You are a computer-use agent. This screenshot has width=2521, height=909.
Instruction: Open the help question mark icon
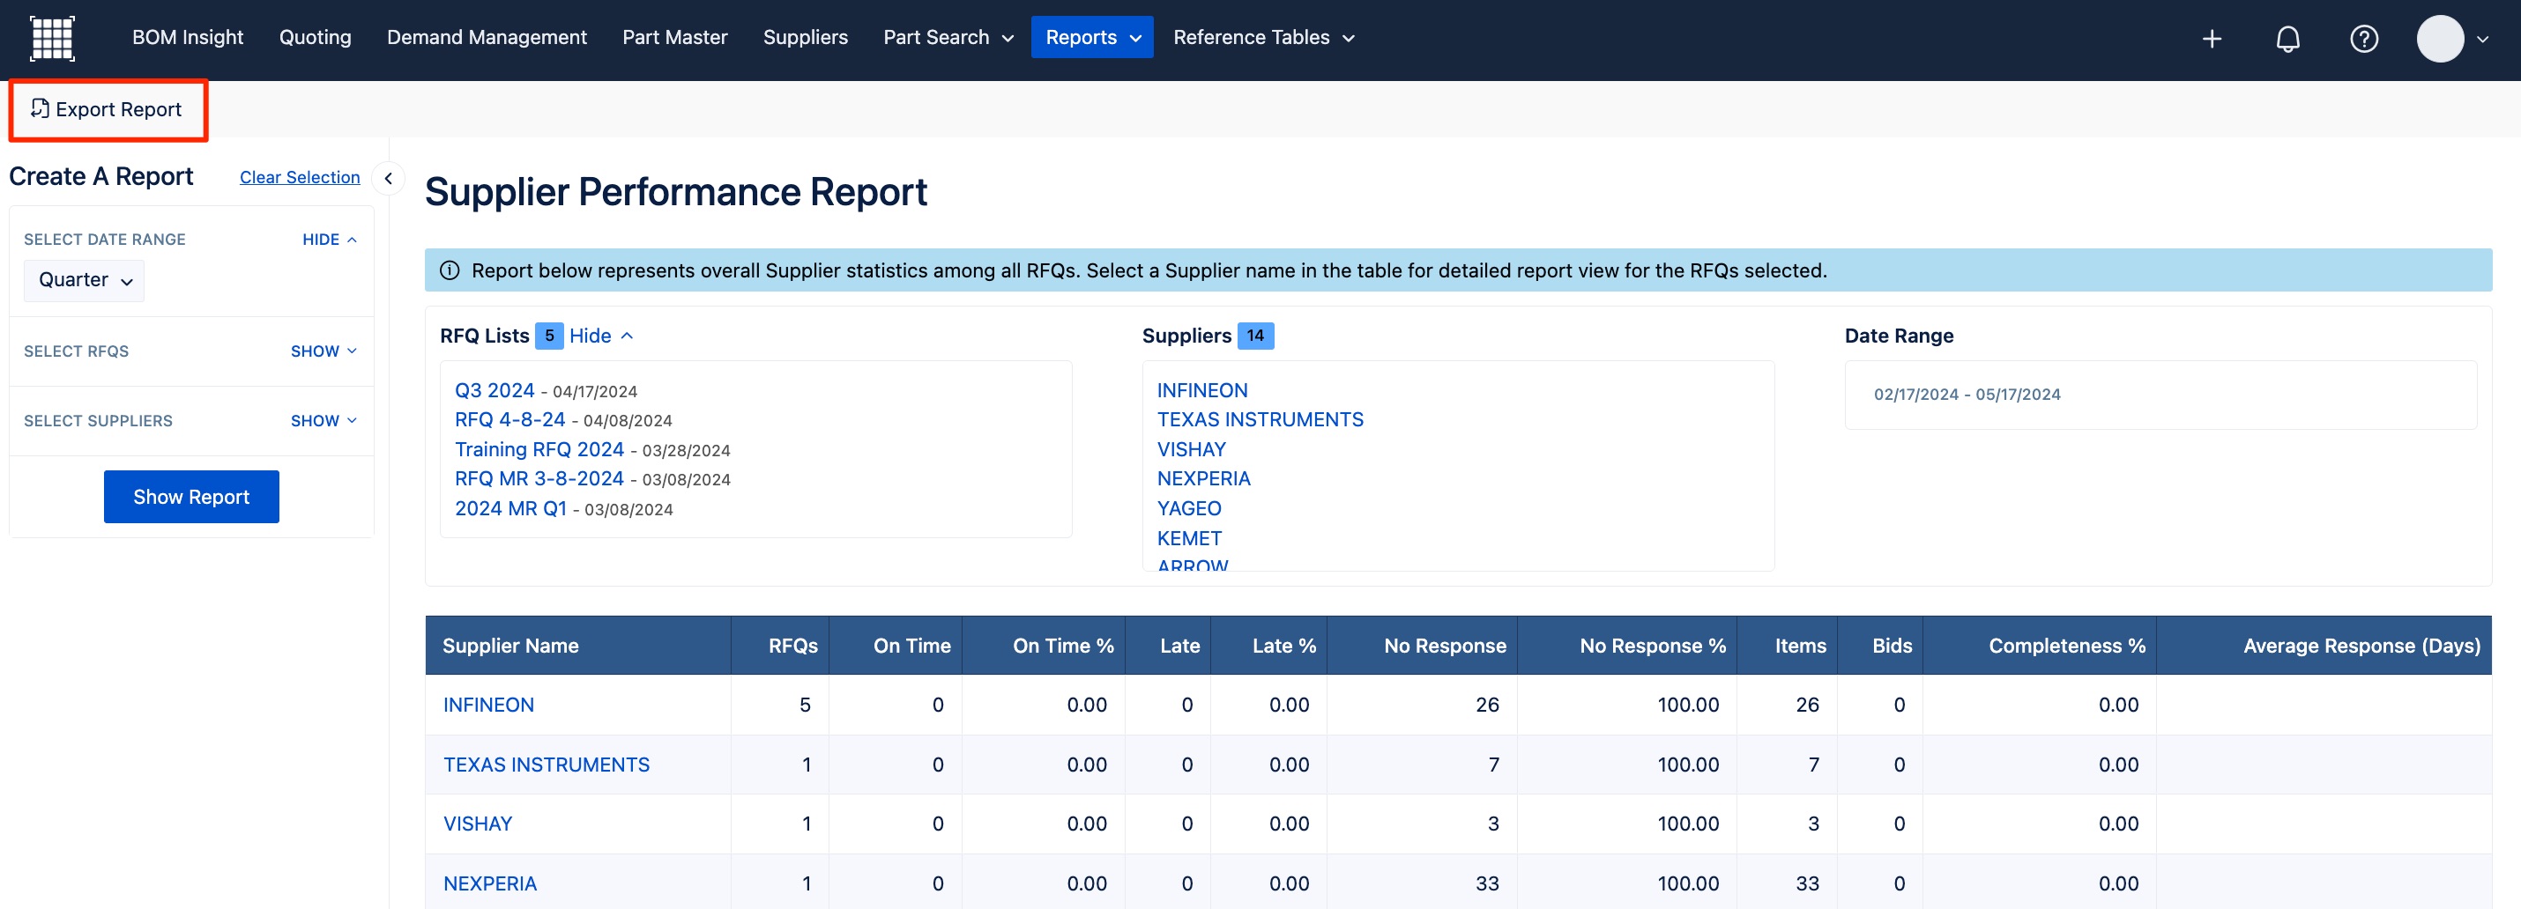click(2363, 39)
